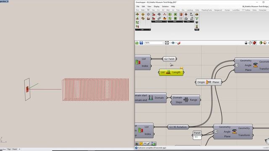Select the Origin YZ Plane component

click(208, 82)
